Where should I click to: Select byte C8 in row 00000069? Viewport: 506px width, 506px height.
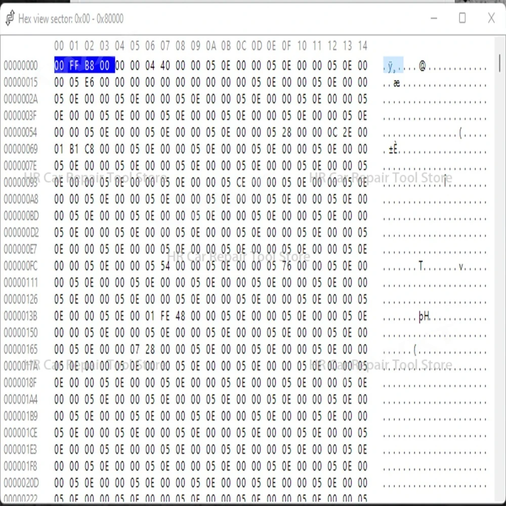pyautogui.click(x=90, y=149)
